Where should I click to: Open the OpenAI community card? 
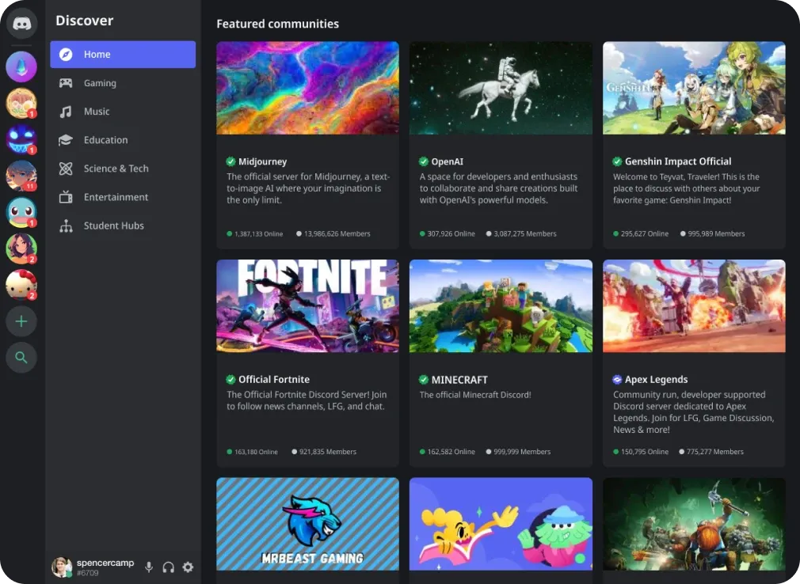pyautogui.click(x=501, y=142)
